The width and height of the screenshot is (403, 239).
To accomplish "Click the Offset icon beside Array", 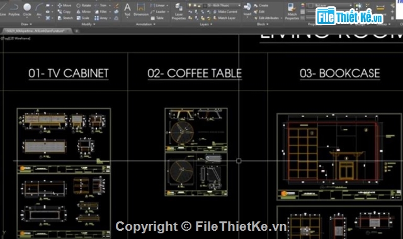I will pyautogui.click(x=116, y=18).
